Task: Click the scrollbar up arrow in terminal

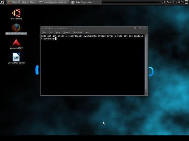Action: point(146,36)
